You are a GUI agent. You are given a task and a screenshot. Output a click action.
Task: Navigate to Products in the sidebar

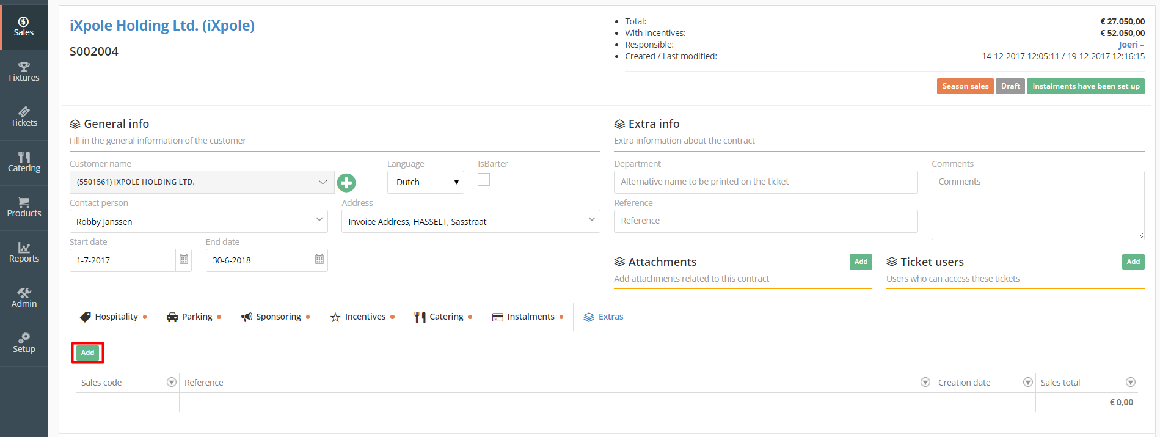coord(24,208)
